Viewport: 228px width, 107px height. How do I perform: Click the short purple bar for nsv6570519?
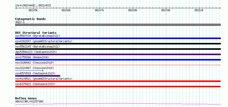pos(38,76)
